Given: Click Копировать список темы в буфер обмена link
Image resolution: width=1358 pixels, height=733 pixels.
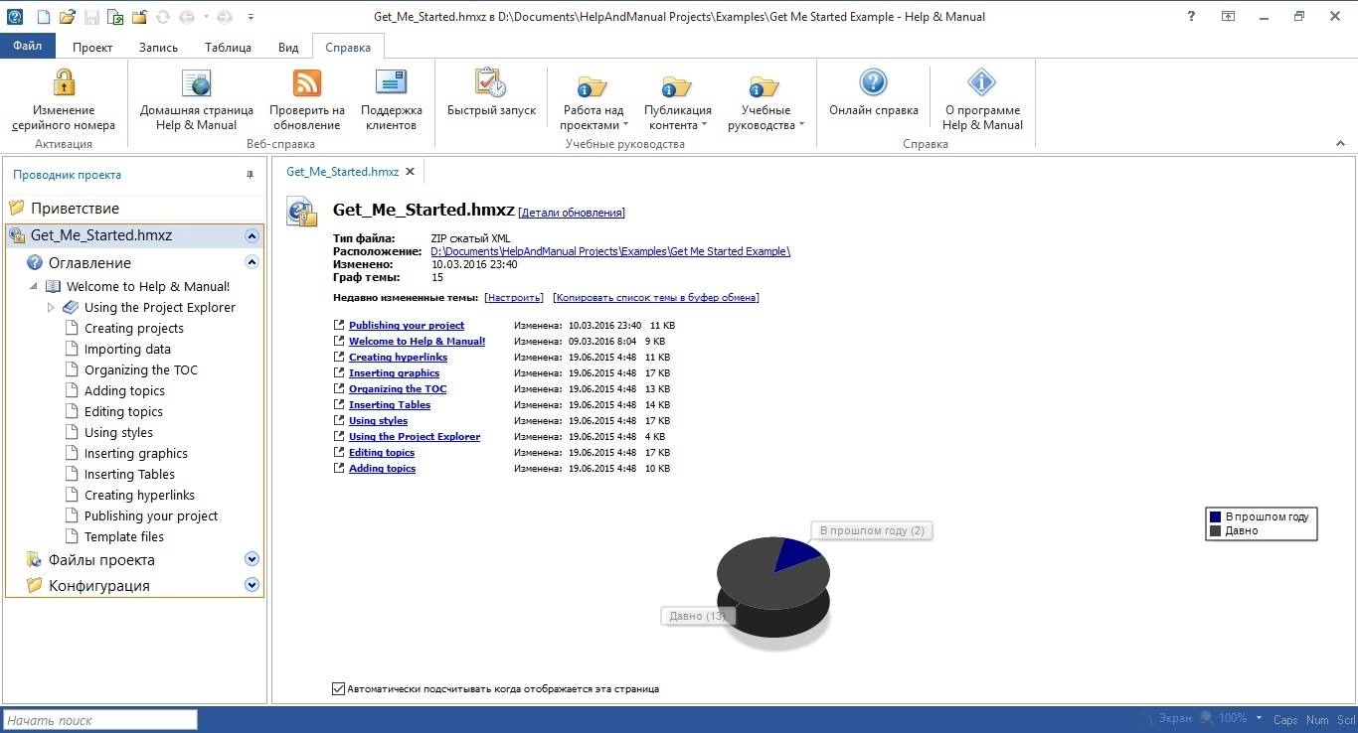Looking at the screenshot, I should click(655, 297).
